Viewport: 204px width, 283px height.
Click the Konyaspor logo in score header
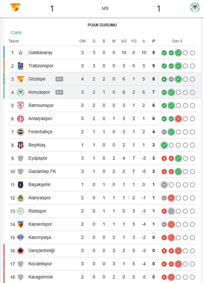pos(195,7)
